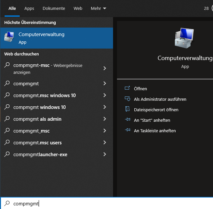The image size is (213, 209).
Task: Expand the compmgmt_msc chevron arrow
Action: (105, 131)
